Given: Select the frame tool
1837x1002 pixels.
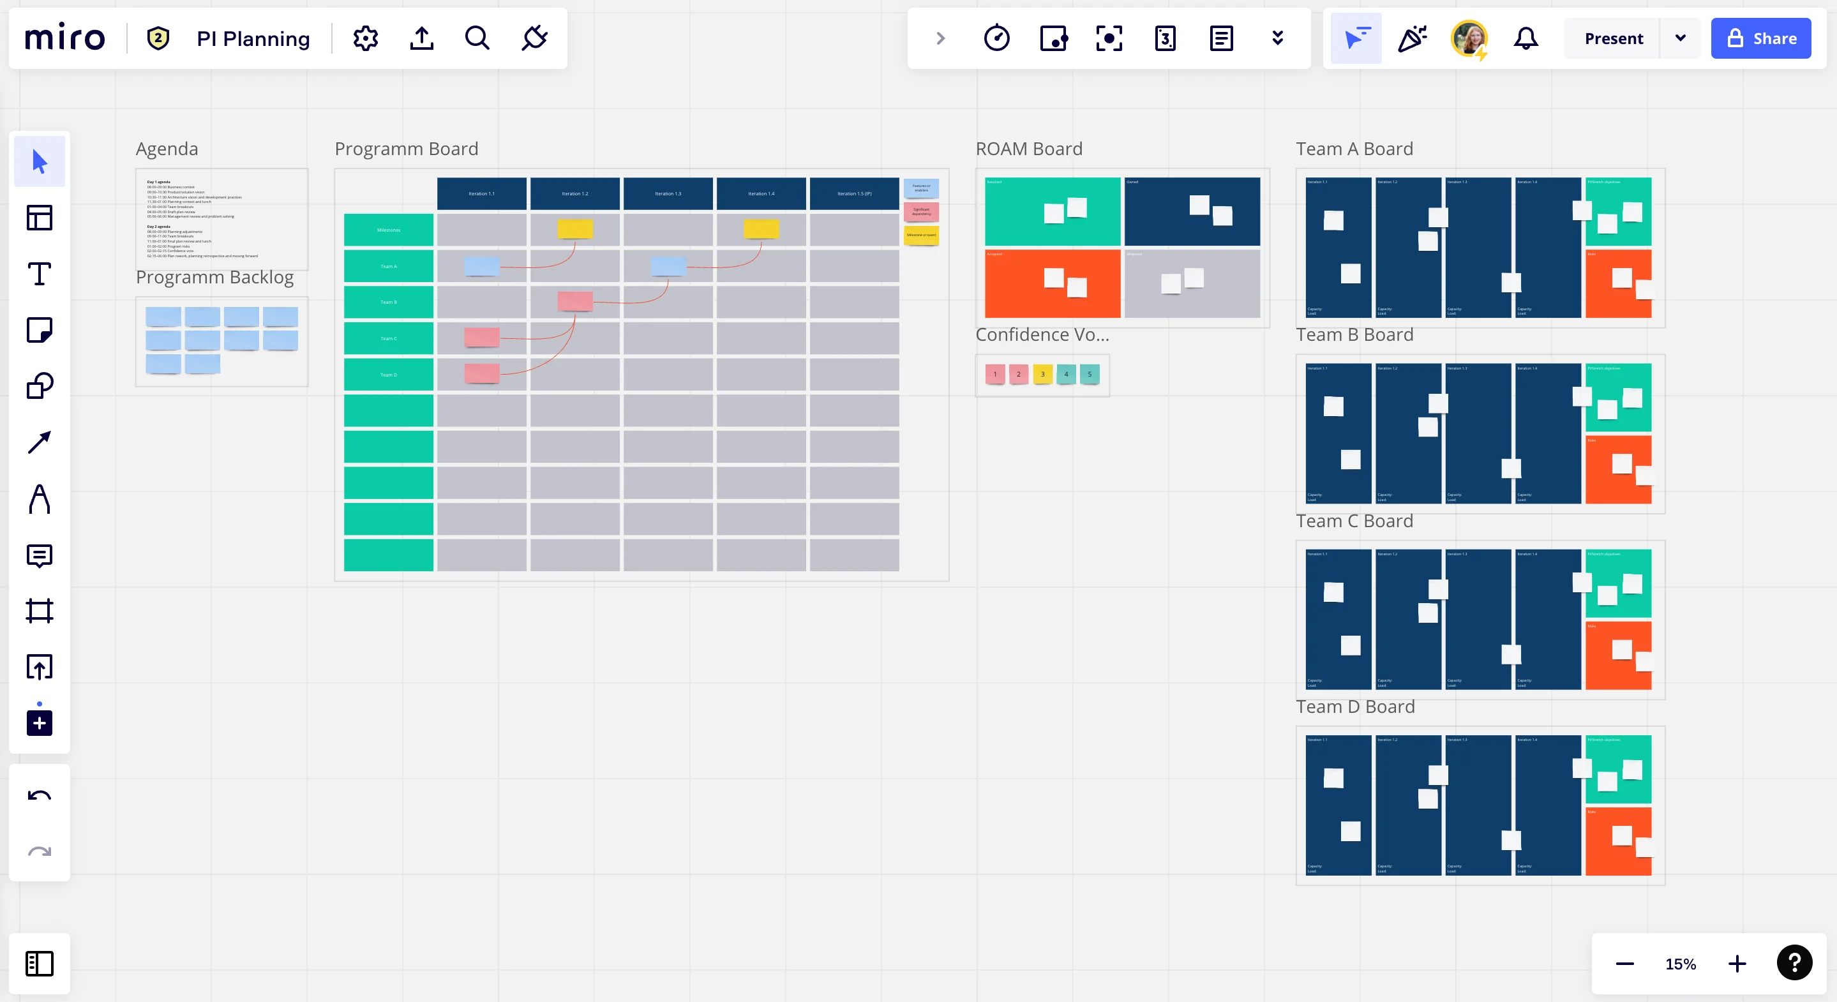Looking at the screenshot, I should point(39,611).
